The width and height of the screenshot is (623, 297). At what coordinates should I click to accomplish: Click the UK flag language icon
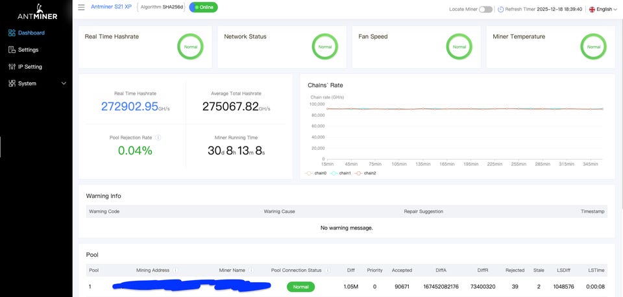pos(592,9)
